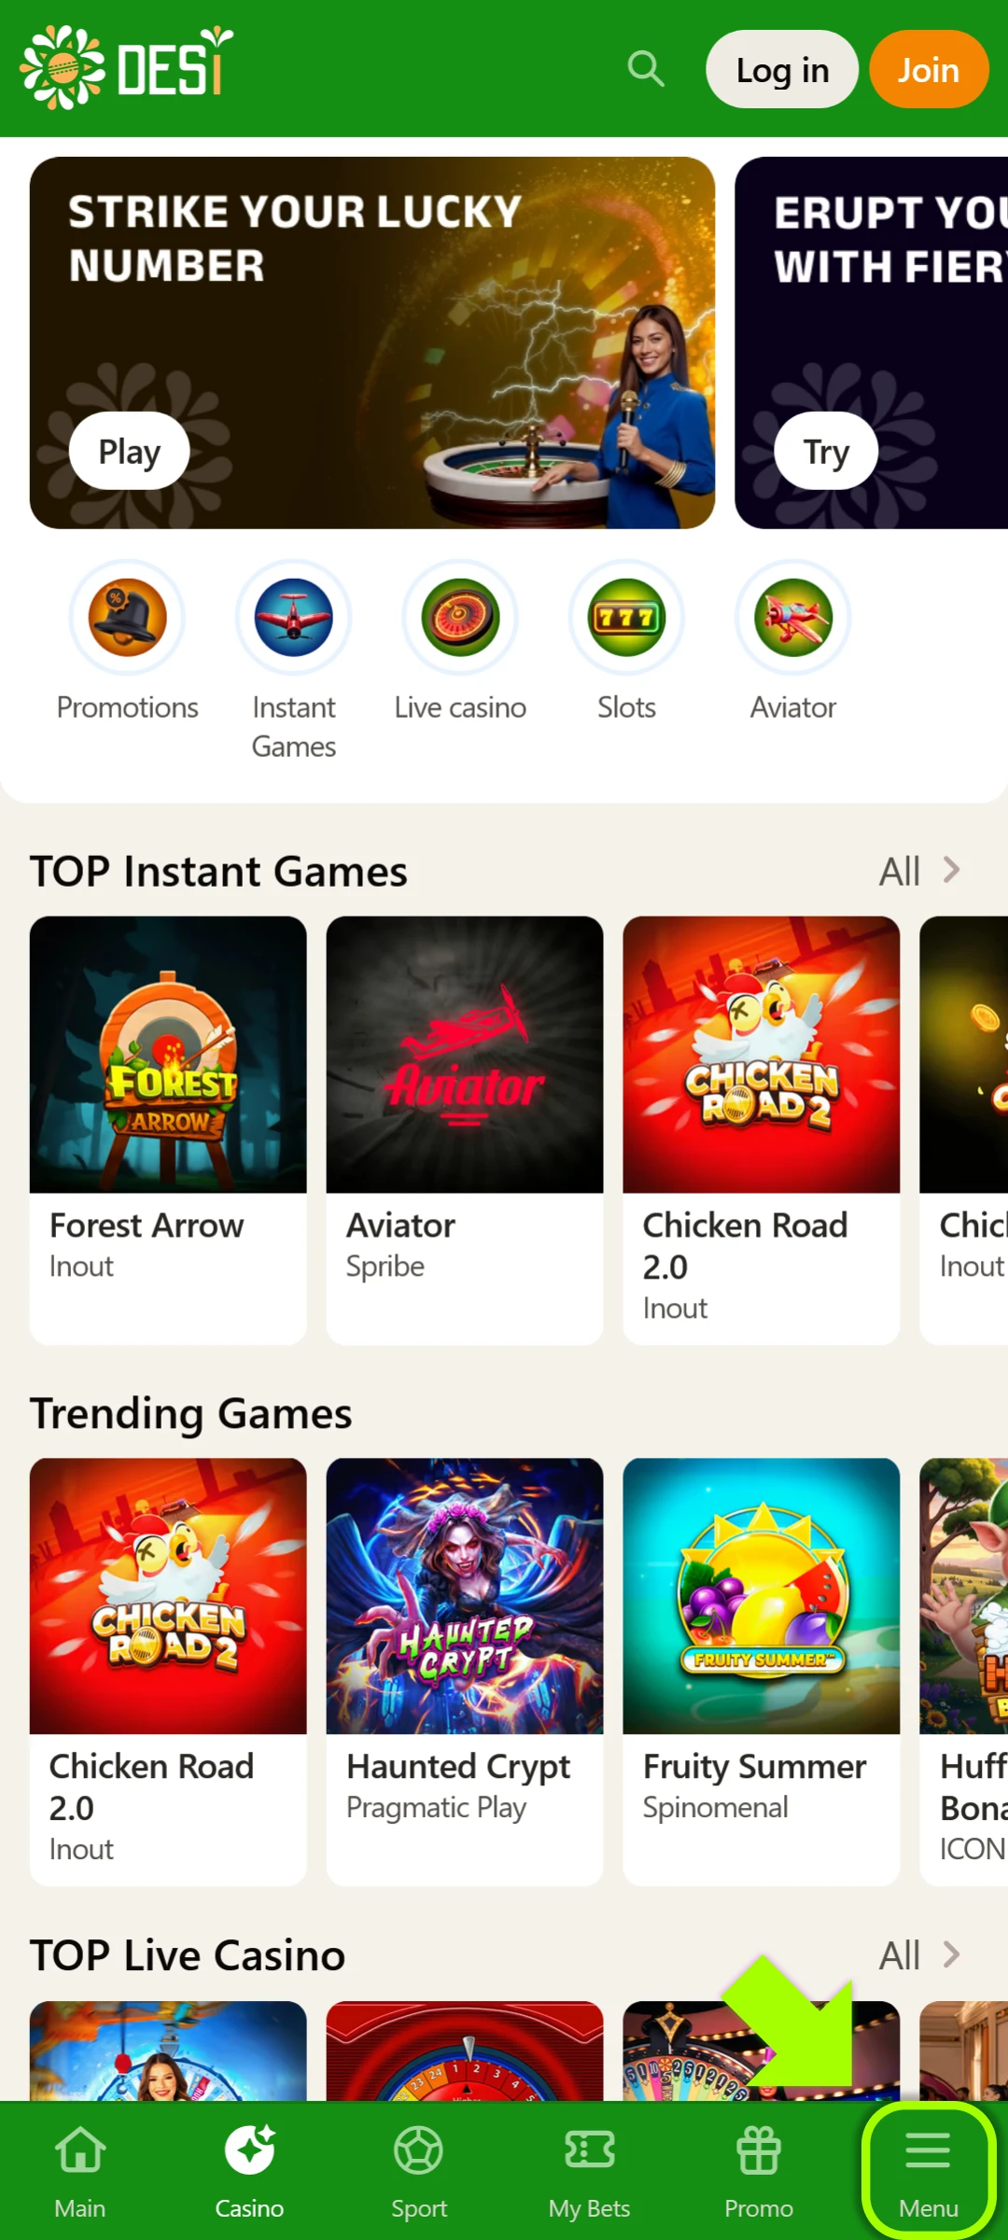Viewport: 1008px width, 2240px height.
Task: Click the Log in button
Action: click(782, 69)
